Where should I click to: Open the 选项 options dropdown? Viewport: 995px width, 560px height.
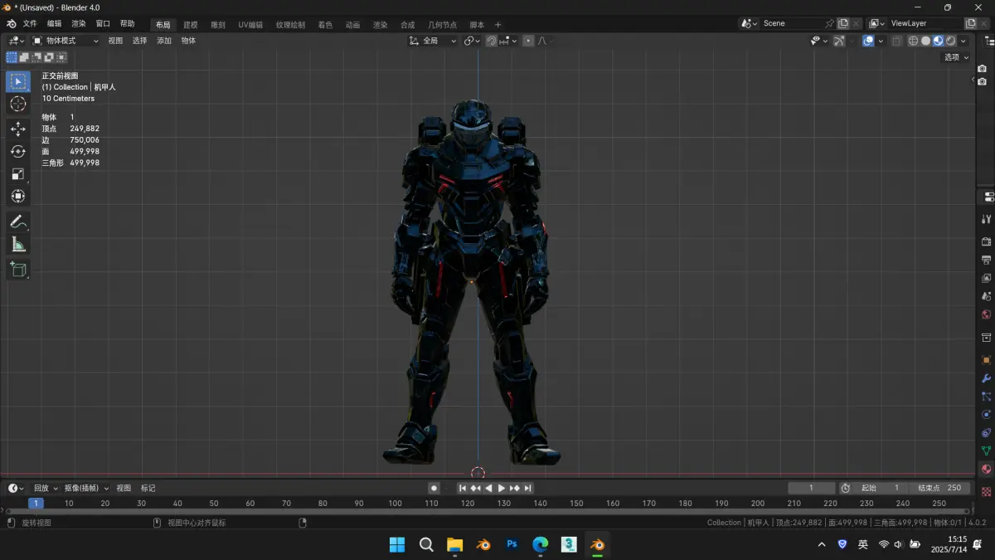point(956,57)
